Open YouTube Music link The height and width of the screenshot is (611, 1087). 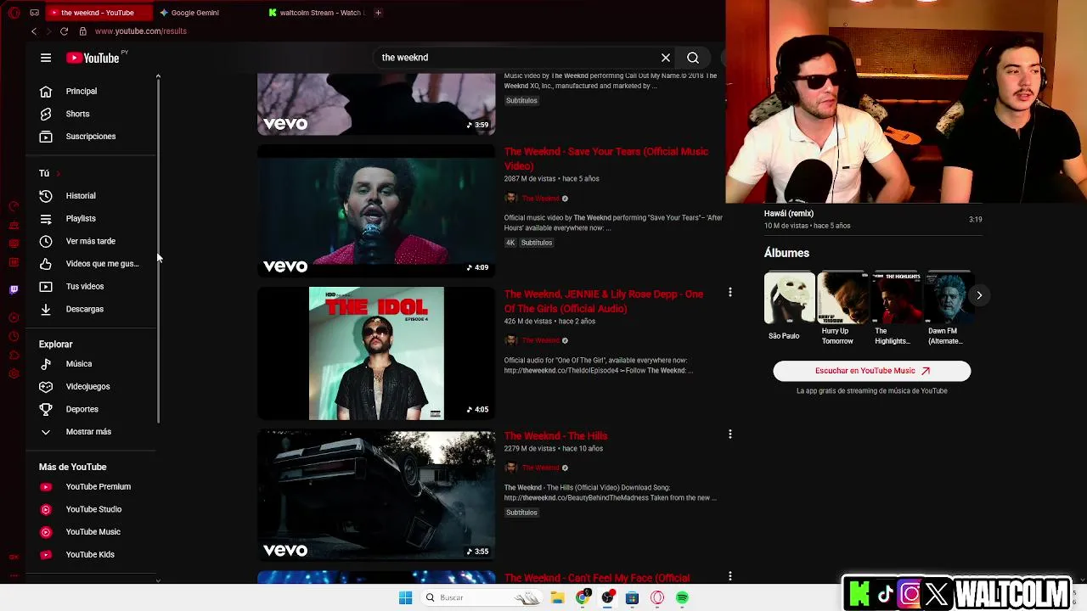[93, 532]
